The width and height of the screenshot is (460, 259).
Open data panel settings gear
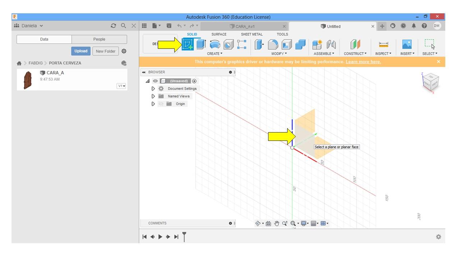pyautogui.click(x=124, y=51)
